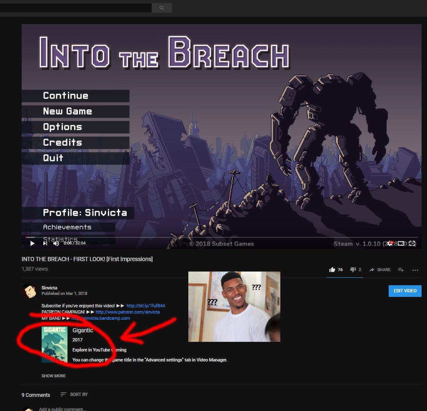Open the Sinvicta channel avatar
Screen dimensions: 427x411
[x=29, y=291]
